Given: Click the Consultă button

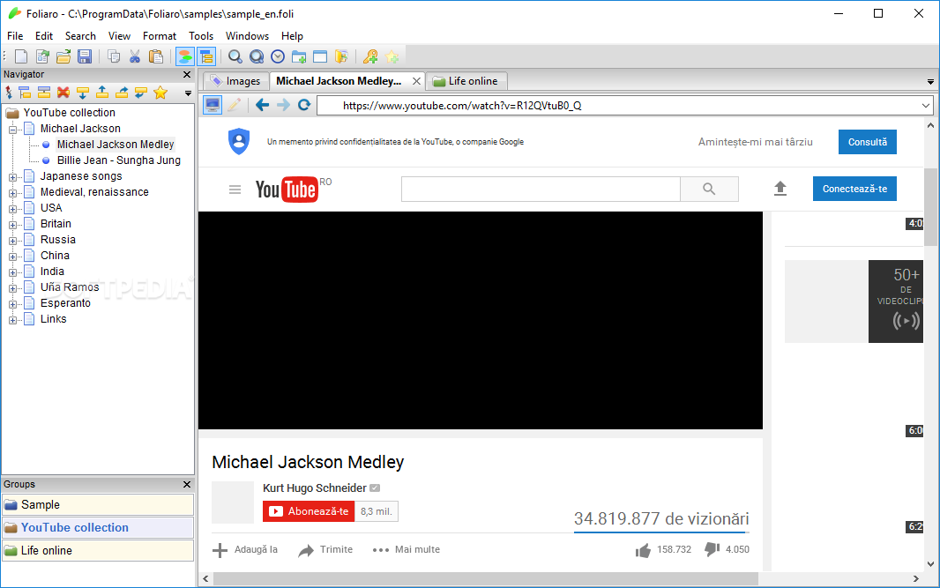Looking at the screenshot, I should [x=868, y=142].
